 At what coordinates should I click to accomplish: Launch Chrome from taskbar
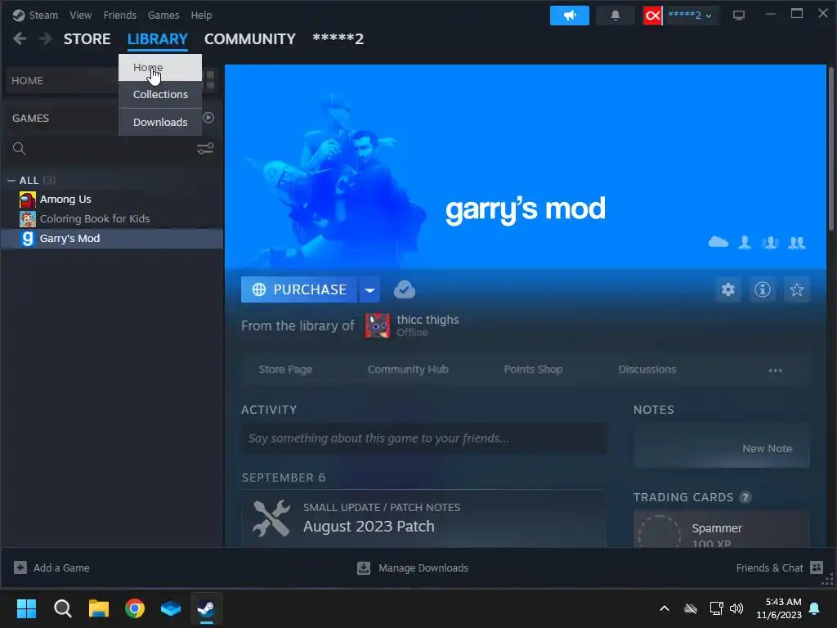tap(135, 608)
